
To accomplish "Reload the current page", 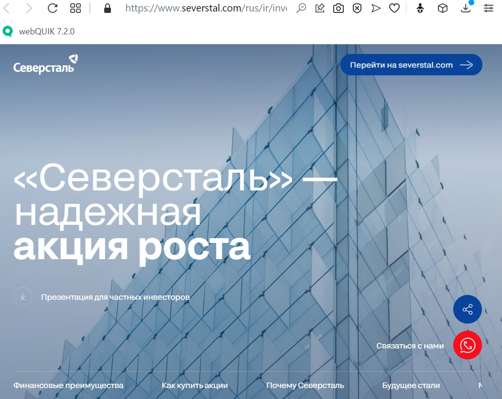I will coord(52,8).
